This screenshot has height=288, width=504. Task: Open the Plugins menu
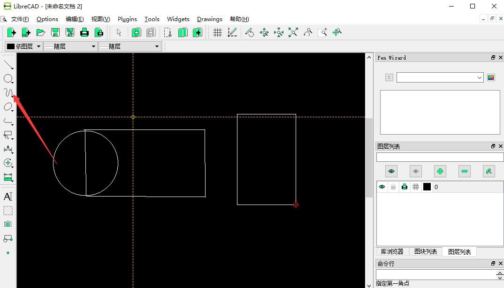tap(127, 19)
